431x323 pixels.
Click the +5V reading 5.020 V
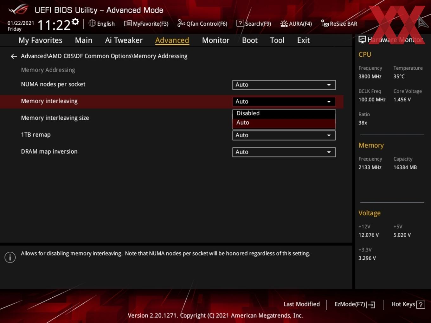coord(402,235)
